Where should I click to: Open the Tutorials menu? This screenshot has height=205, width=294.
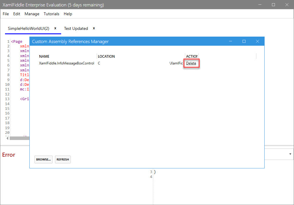(51, 14)
